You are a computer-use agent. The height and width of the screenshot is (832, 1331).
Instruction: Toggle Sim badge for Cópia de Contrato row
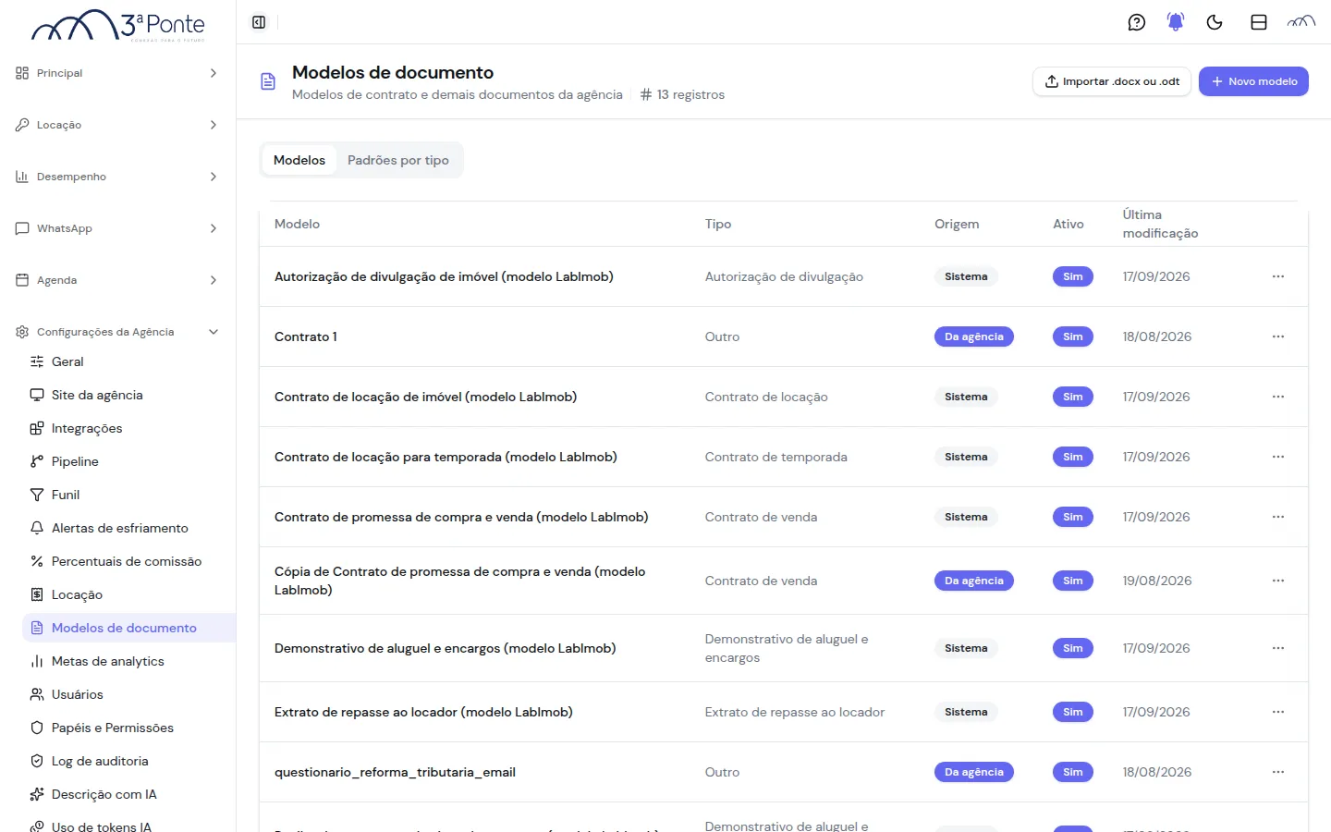pos(1072,581)
